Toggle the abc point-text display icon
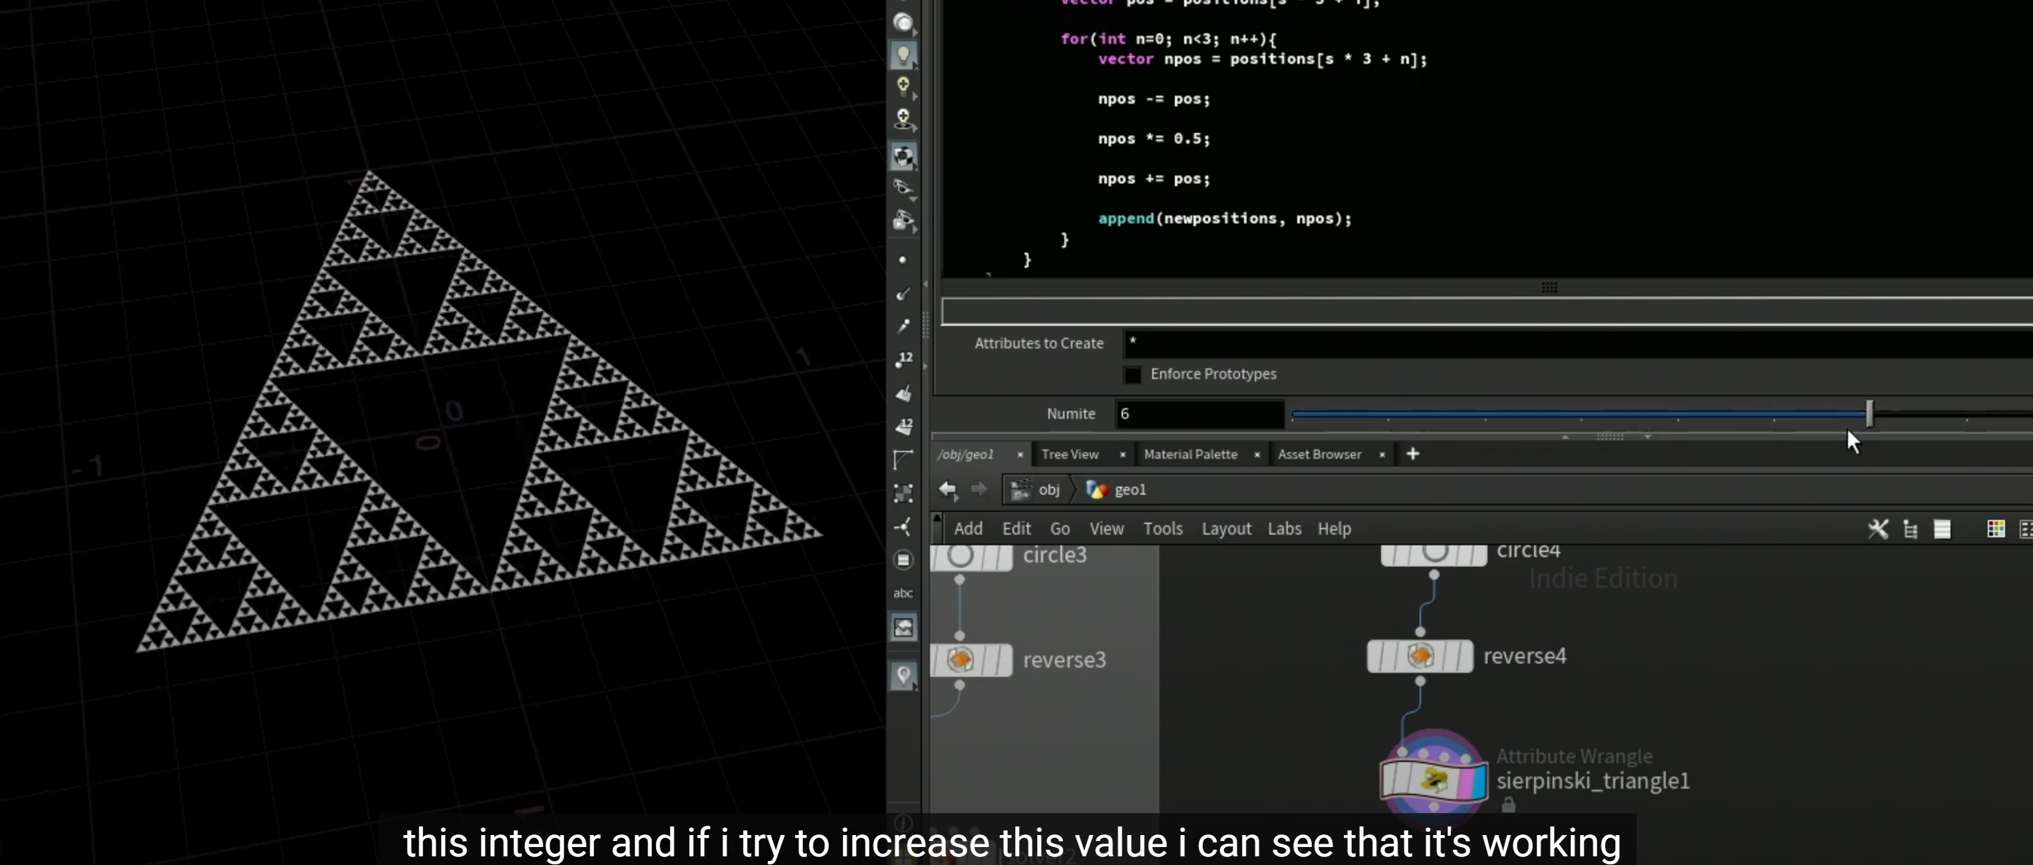The height and width of the screenshot is (865, 2033). [x=903, y=593]
